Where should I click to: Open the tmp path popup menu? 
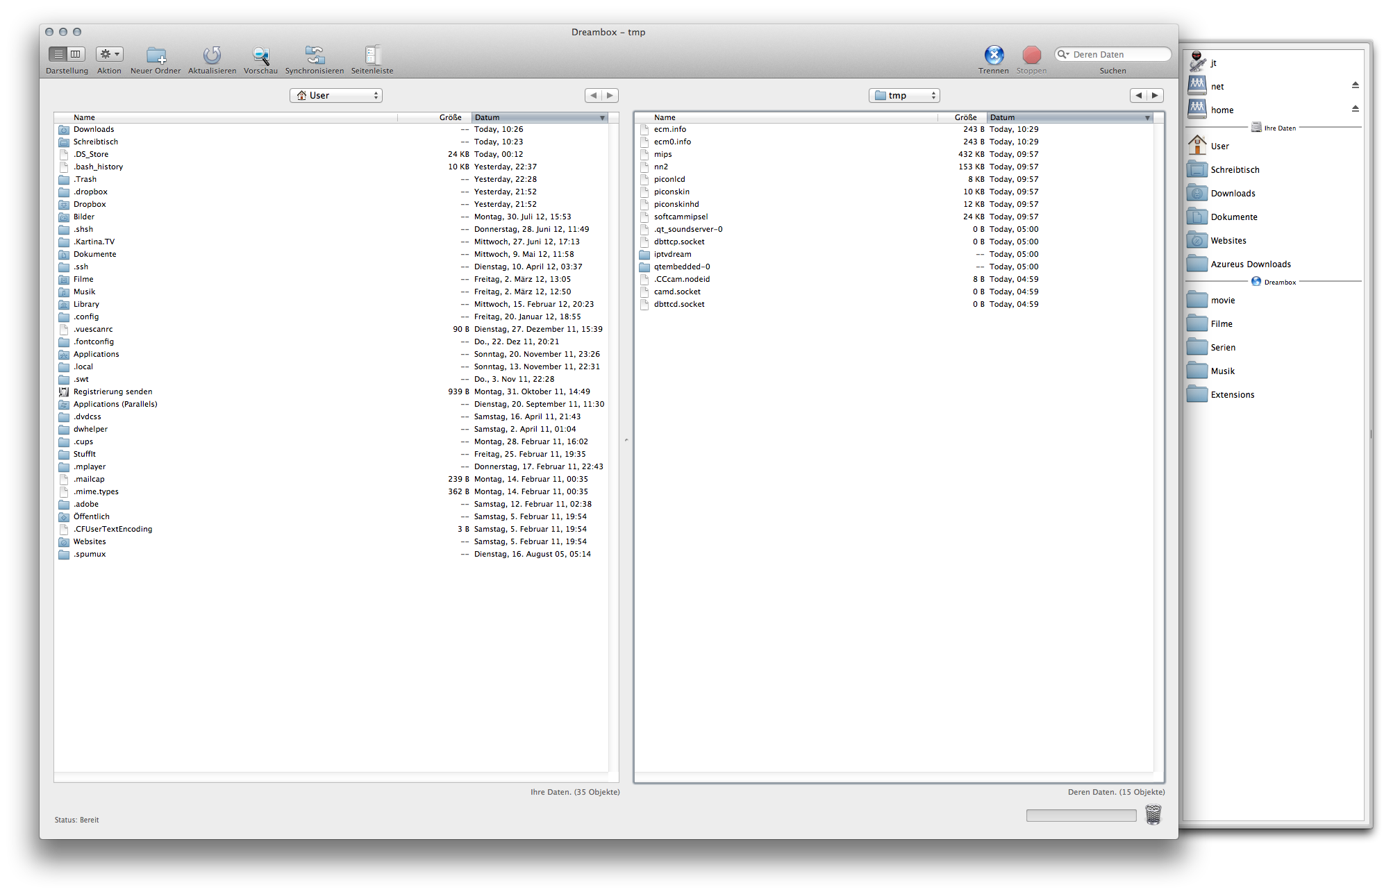(903, 95)
